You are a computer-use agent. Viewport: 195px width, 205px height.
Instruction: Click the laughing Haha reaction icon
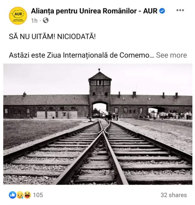(27, 195)
